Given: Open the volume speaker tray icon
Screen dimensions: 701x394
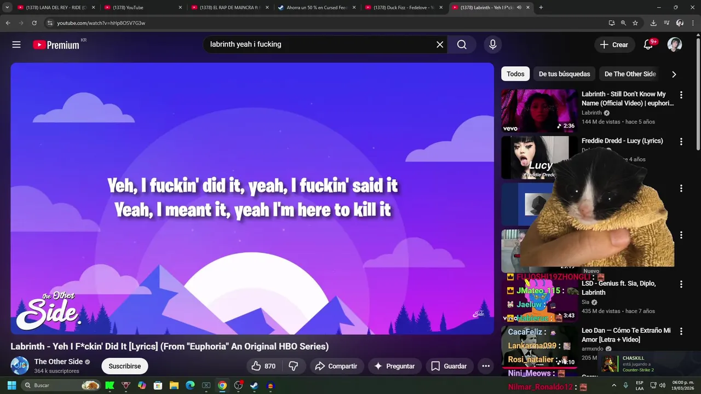Looking at the screenshot, I should [x=662, y=385].
